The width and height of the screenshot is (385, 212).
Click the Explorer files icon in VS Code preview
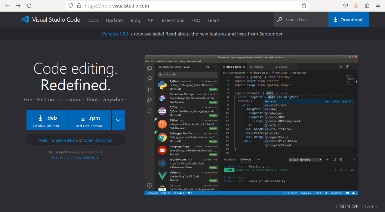[x=149, y=69]
